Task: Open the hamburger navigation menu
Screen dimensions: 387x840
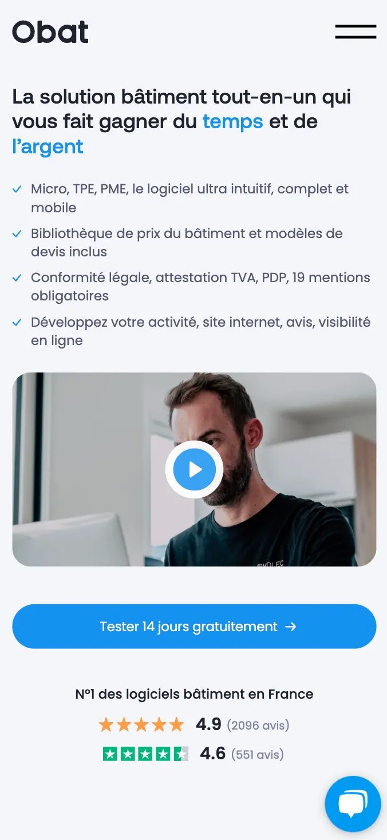Action: (x=356, y=31)
